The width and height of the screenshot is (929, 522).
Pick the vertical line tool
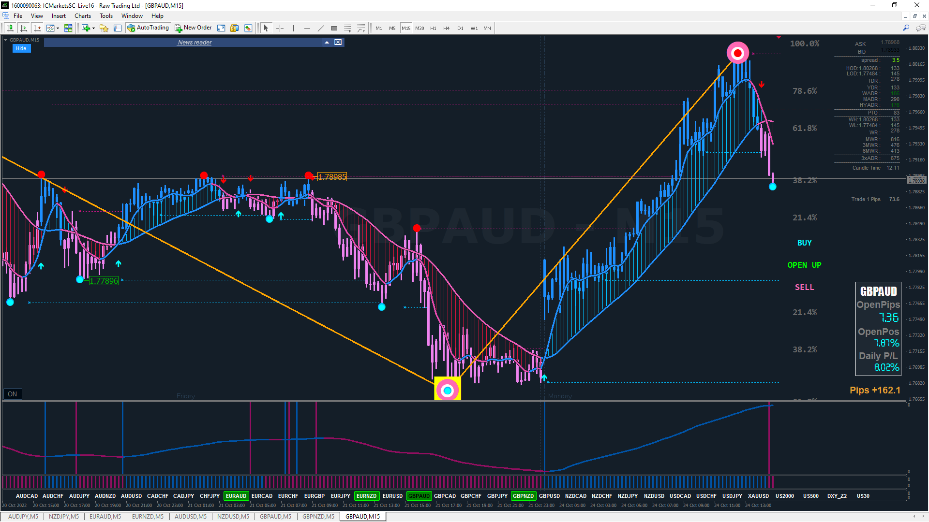coord(293,28)
